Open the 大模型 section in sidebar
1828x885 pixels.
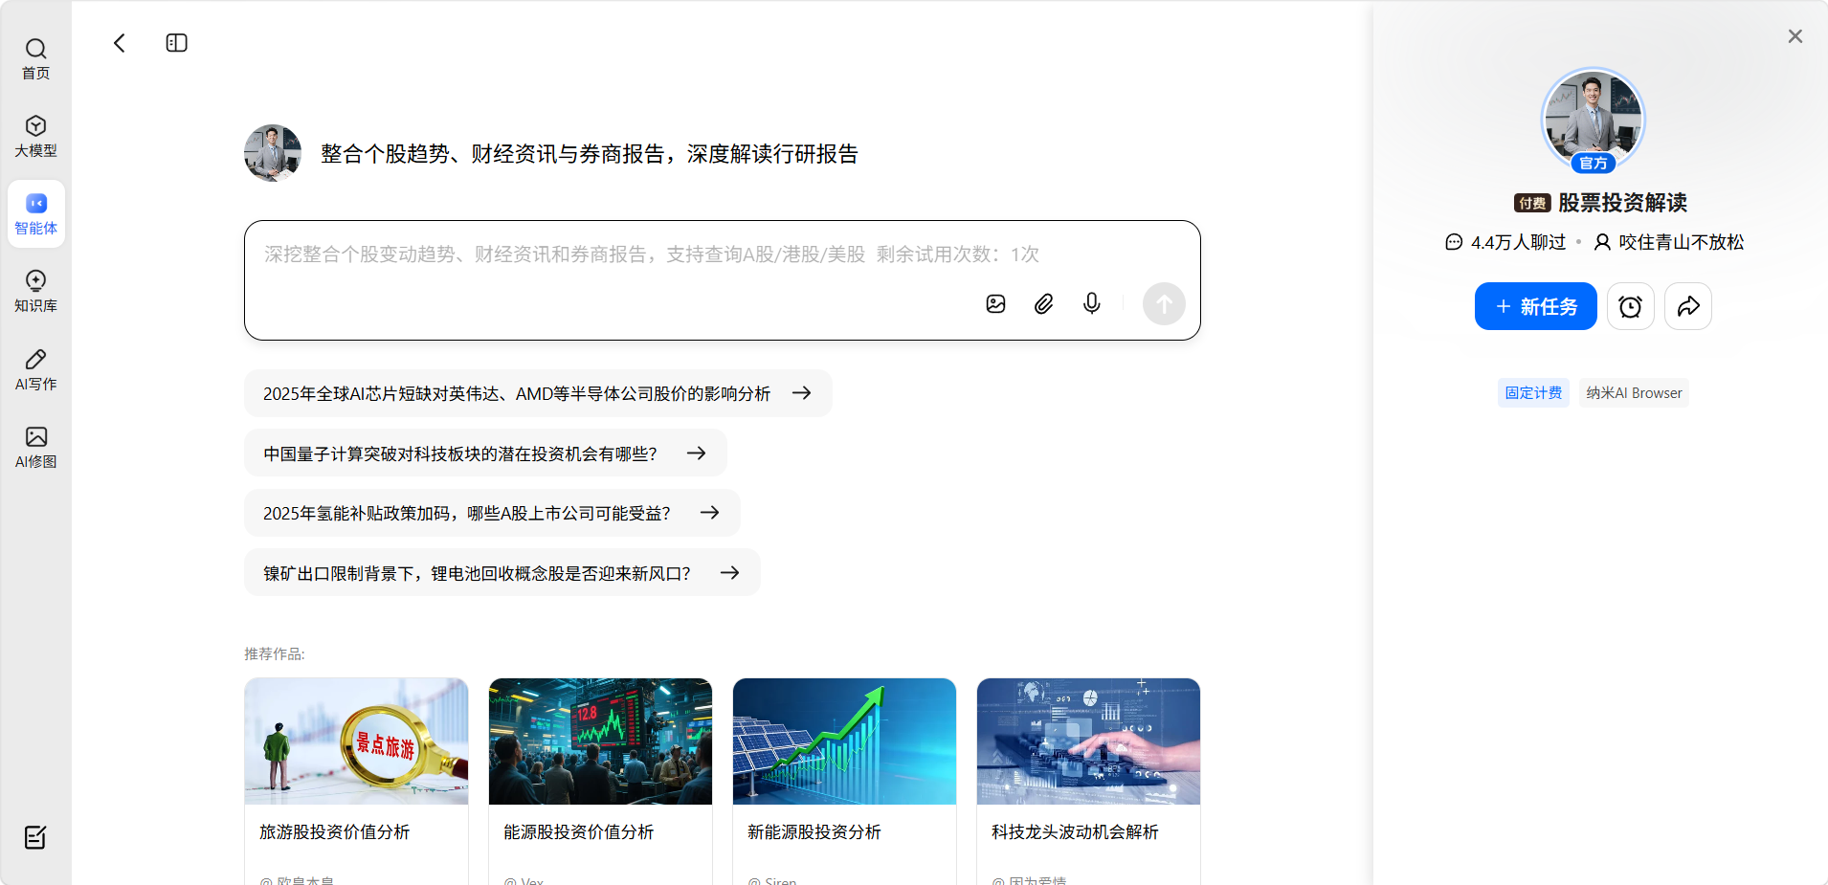36,136
